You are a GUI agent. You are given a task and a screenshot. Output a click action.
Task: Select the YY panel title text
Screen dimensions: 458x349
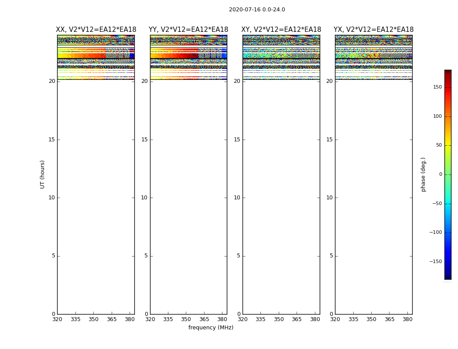(x=188, y=30)
